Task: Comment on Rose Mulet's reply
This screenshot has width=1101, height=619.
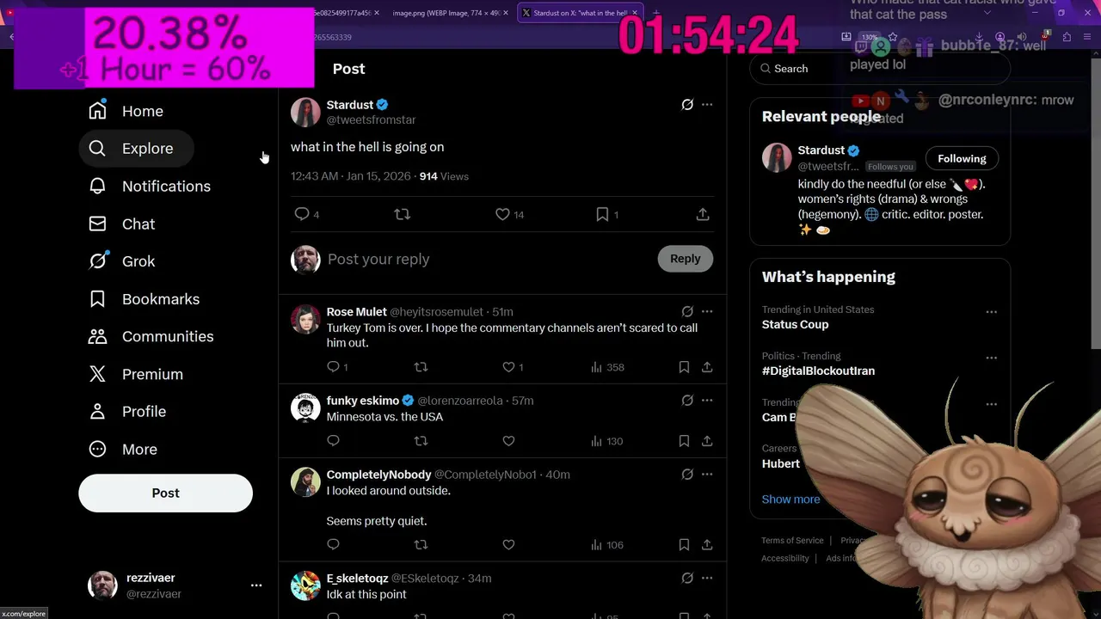Action: [334, 367]
